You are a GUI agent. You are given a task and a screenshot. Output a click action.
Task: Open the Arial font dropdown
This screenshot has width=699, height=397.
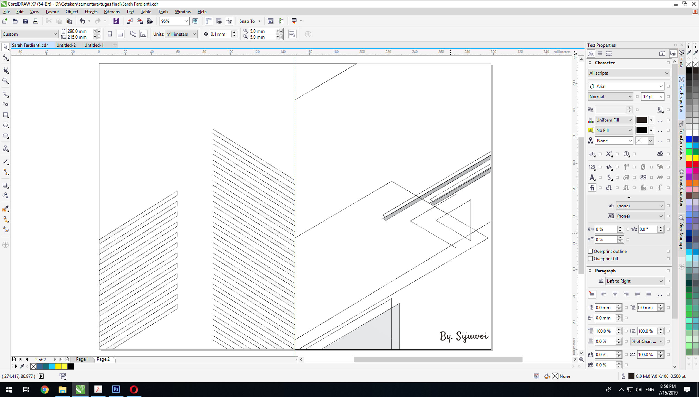[661, 86]
